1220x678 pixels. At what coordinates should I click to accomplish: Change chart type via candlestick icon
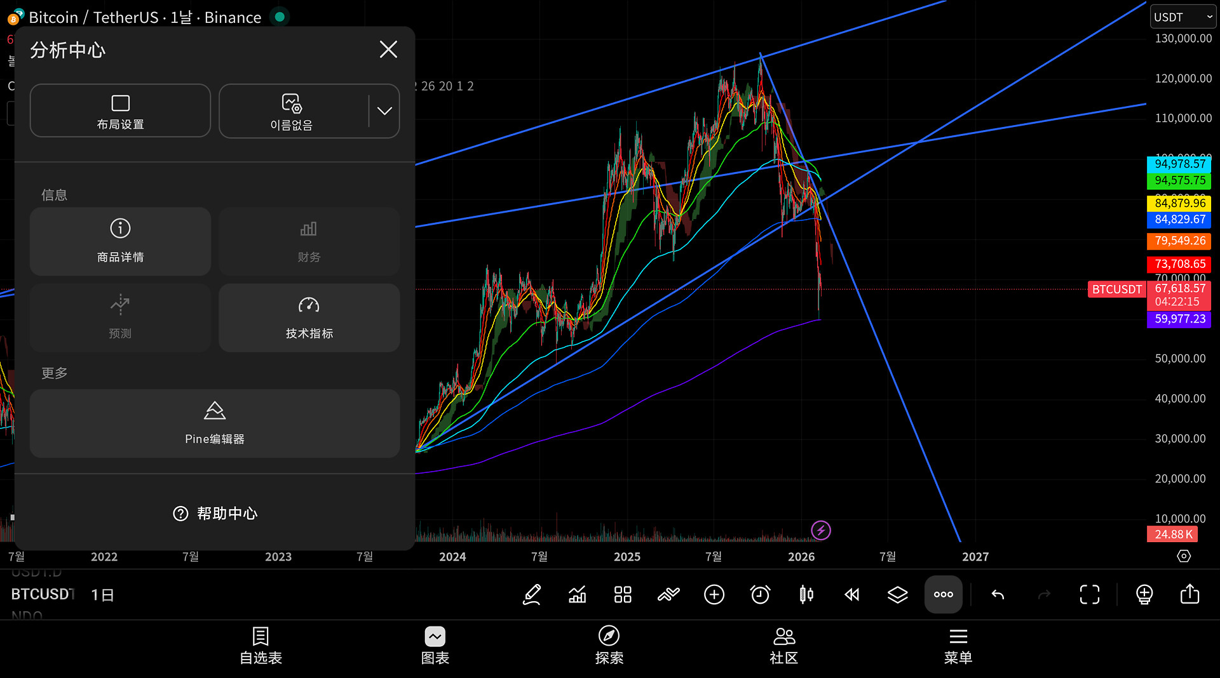806,595
